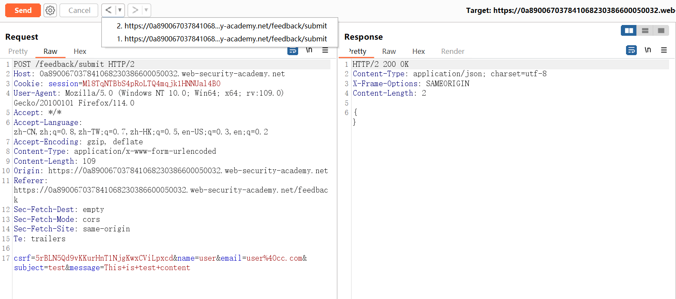This screenshot has height=299, width=676.
Task: Select history entry 1 feedback/submit
Action: pos(221,39)
